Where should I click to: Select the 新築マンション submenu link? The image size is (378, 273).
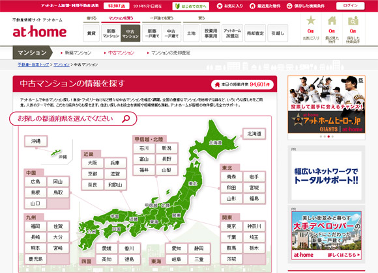coord(78,53)
